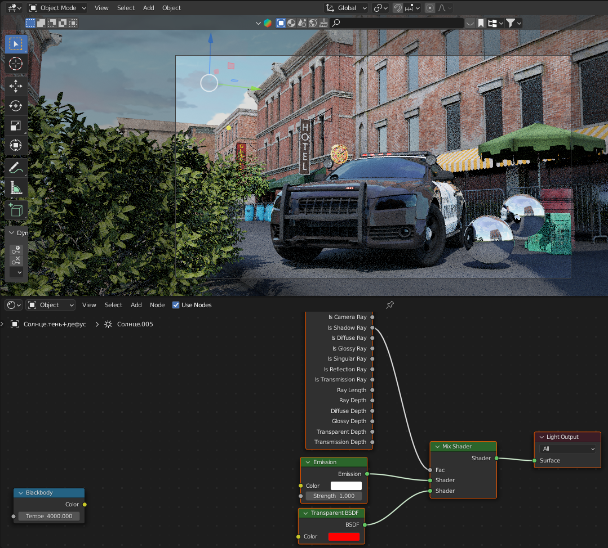The height and width of the screenshot is (548, 608).
Task: Select the Add Cube tool
Action: click(x=16, y=210)
